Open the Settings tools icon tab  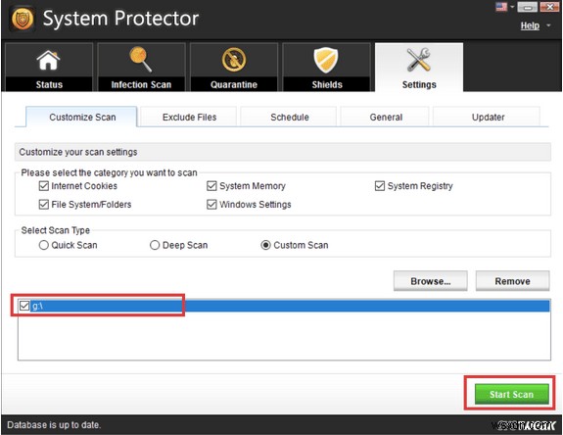coord(419,68)
